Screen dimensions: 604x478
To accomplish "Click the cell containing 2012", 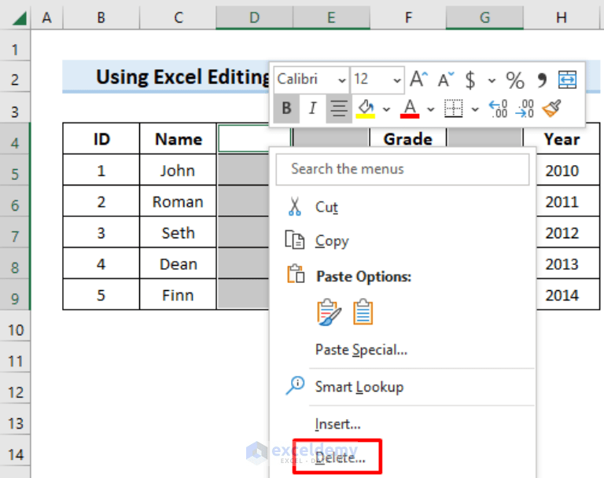I will click(568, 233).
